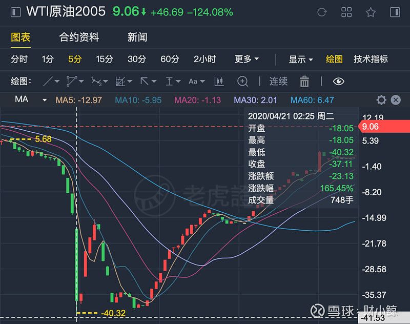
Task: Add WTI原油2005 to favorites with star
Action: pos(371,12)
